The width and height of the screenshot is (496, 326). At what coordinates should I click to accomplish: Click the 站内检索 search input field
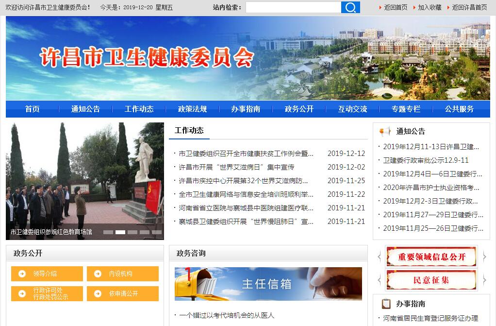point(293,7)
